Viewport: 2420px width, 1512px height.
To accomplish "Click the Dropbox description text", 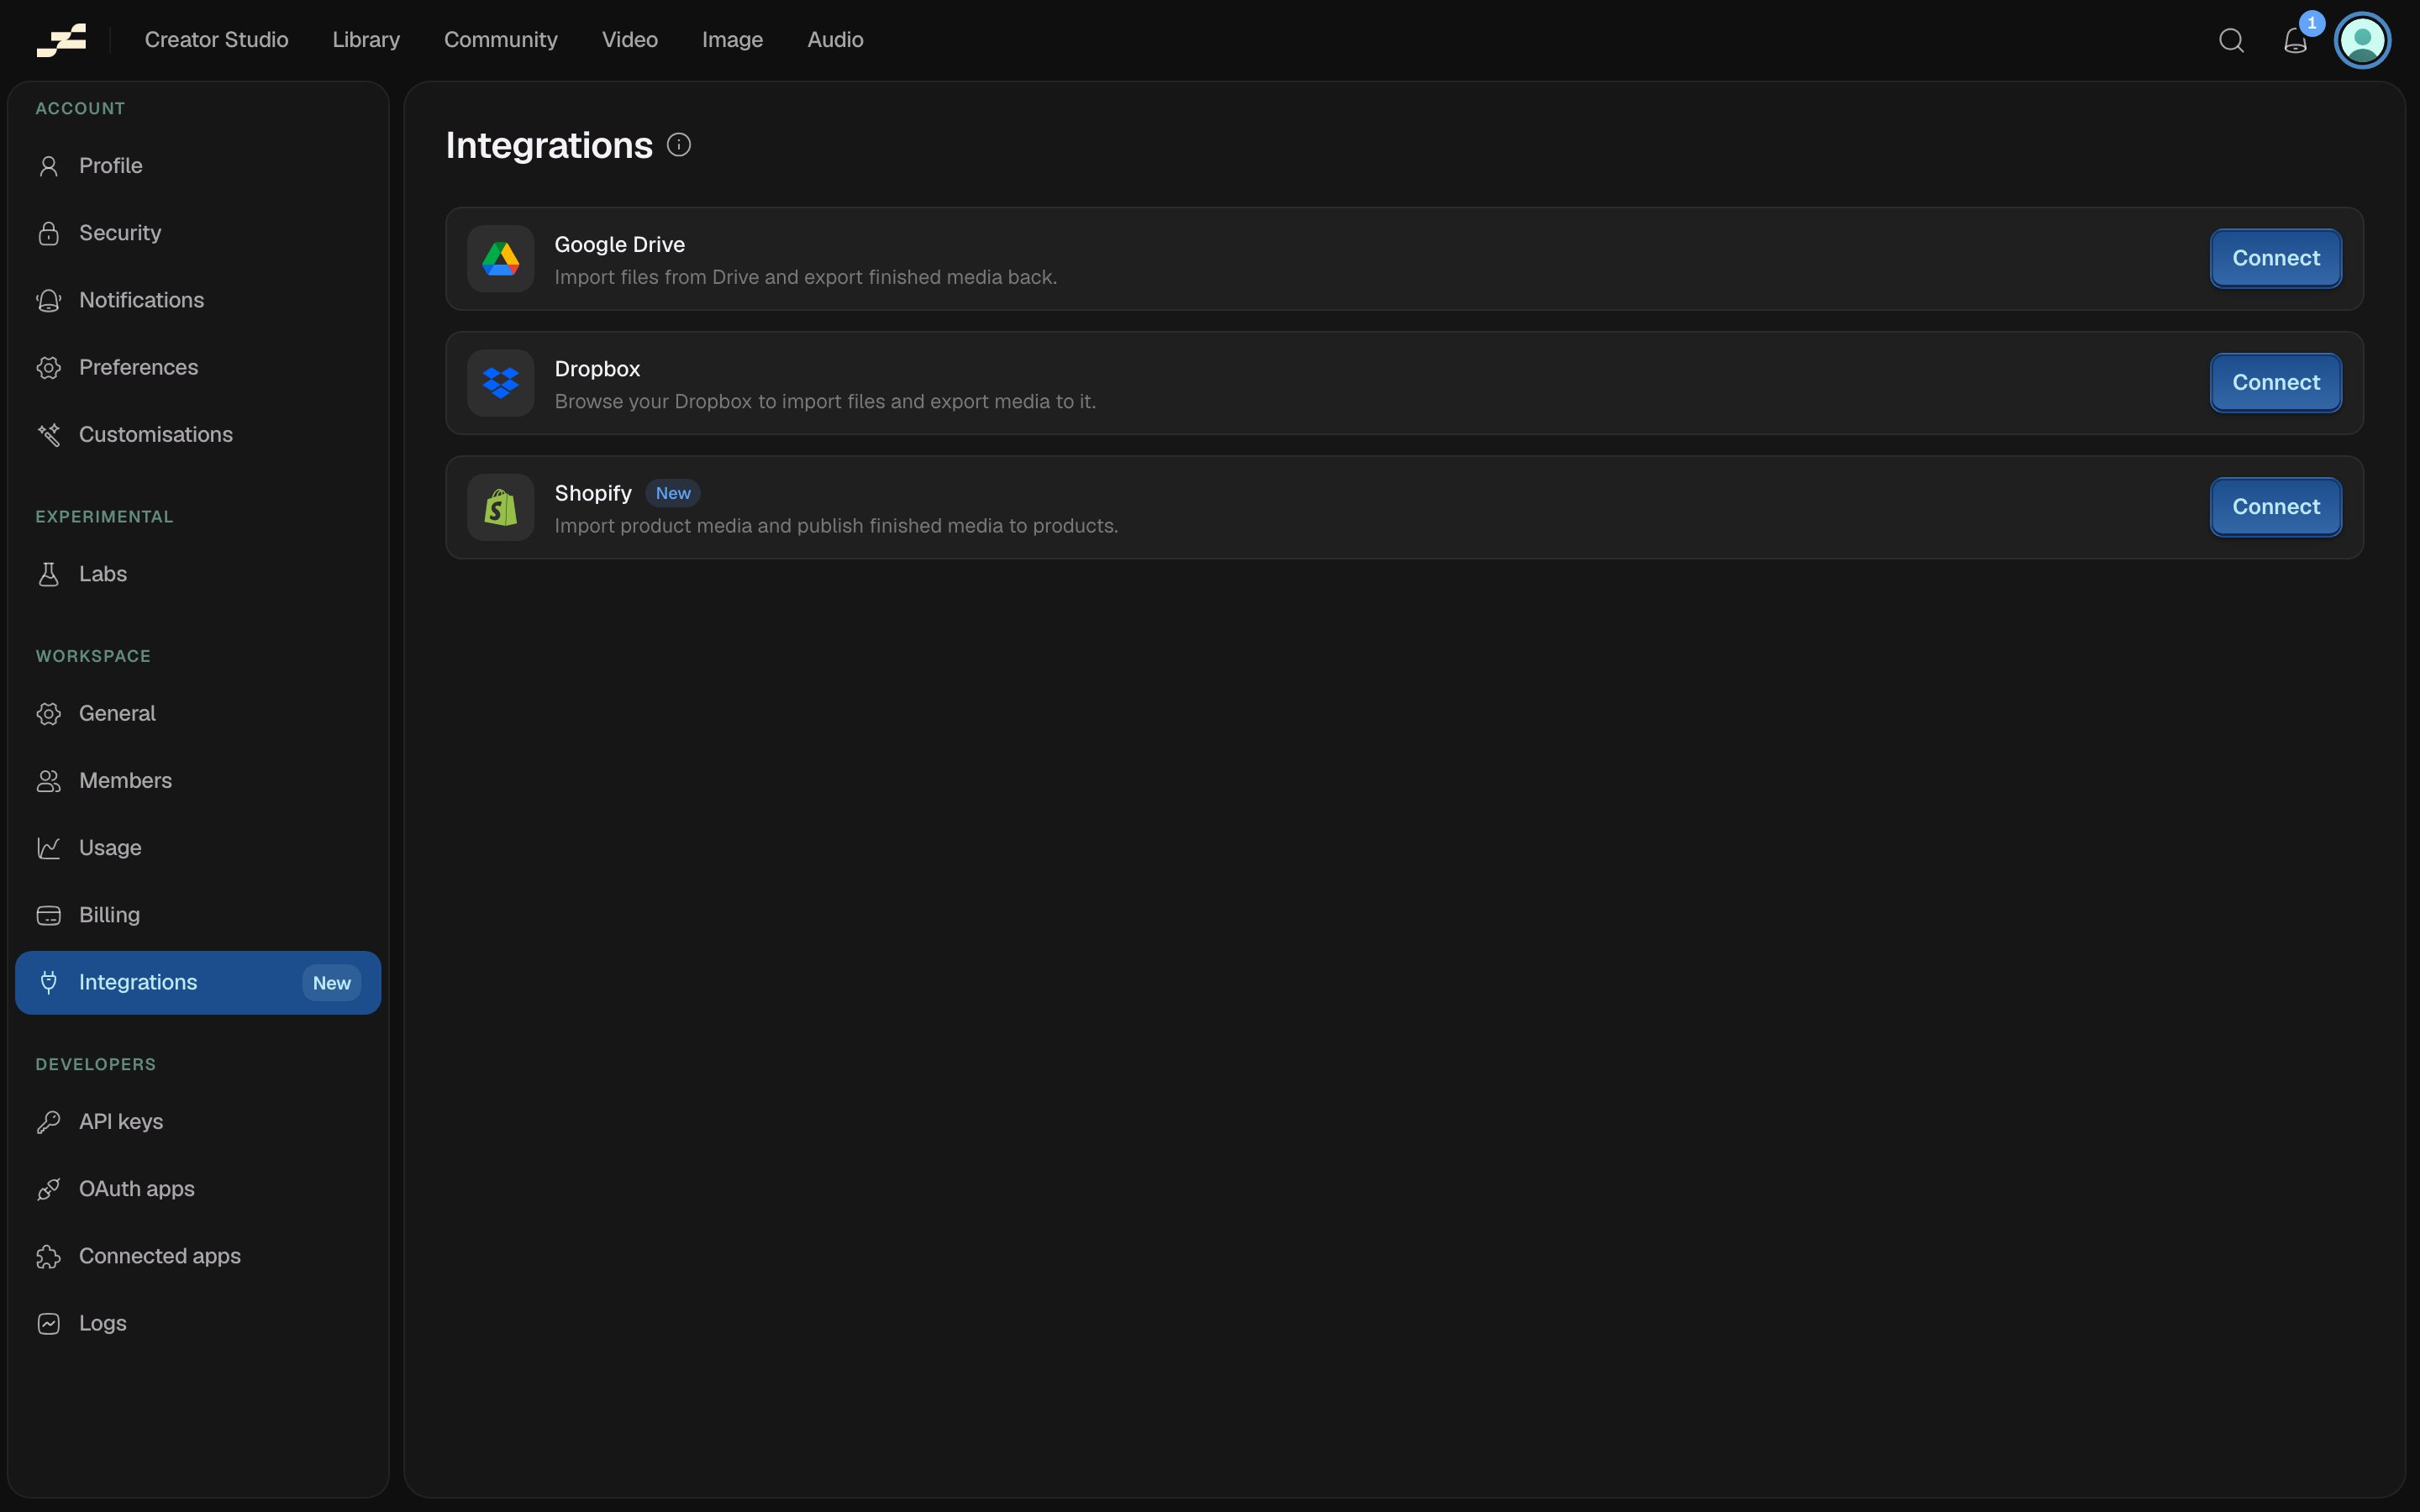I will coord(825,401).
